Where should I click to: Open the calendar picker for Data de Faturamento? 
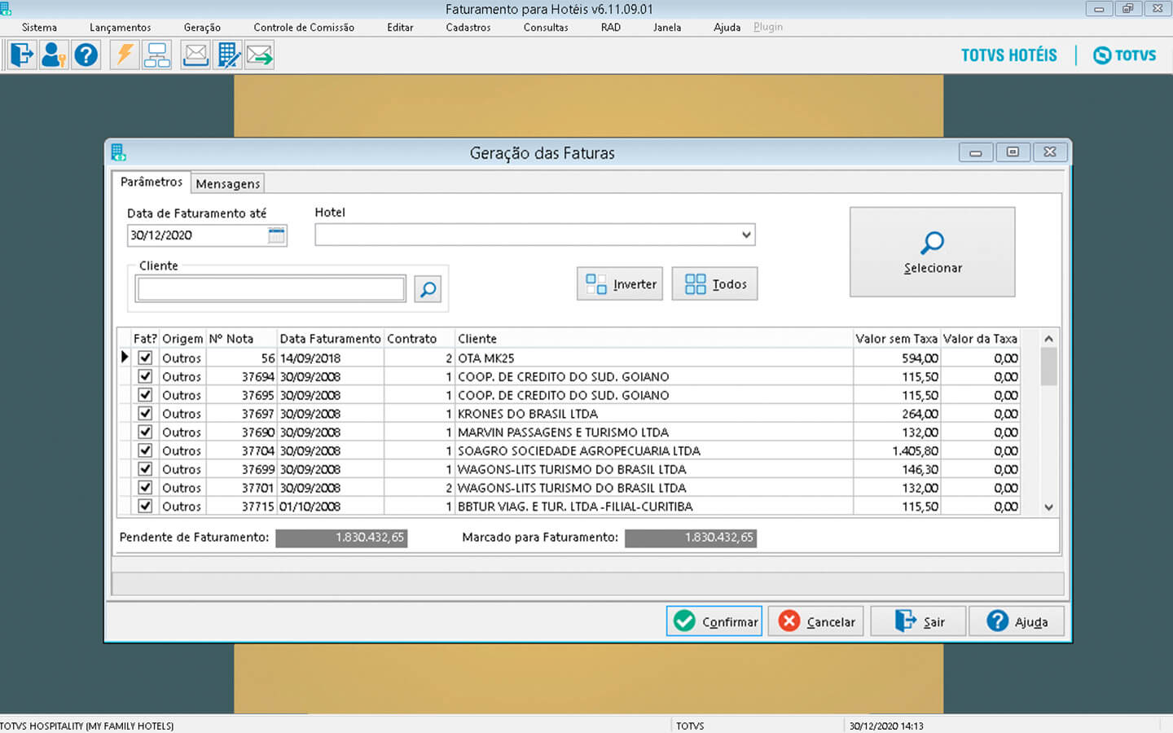[x=276, y=235]
